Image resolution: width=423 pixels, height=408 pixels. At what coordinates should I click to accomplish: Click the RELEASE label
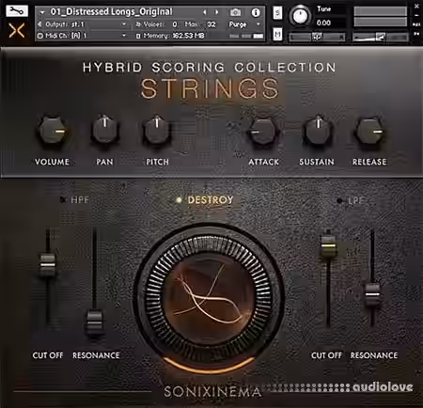pos(369,162)
